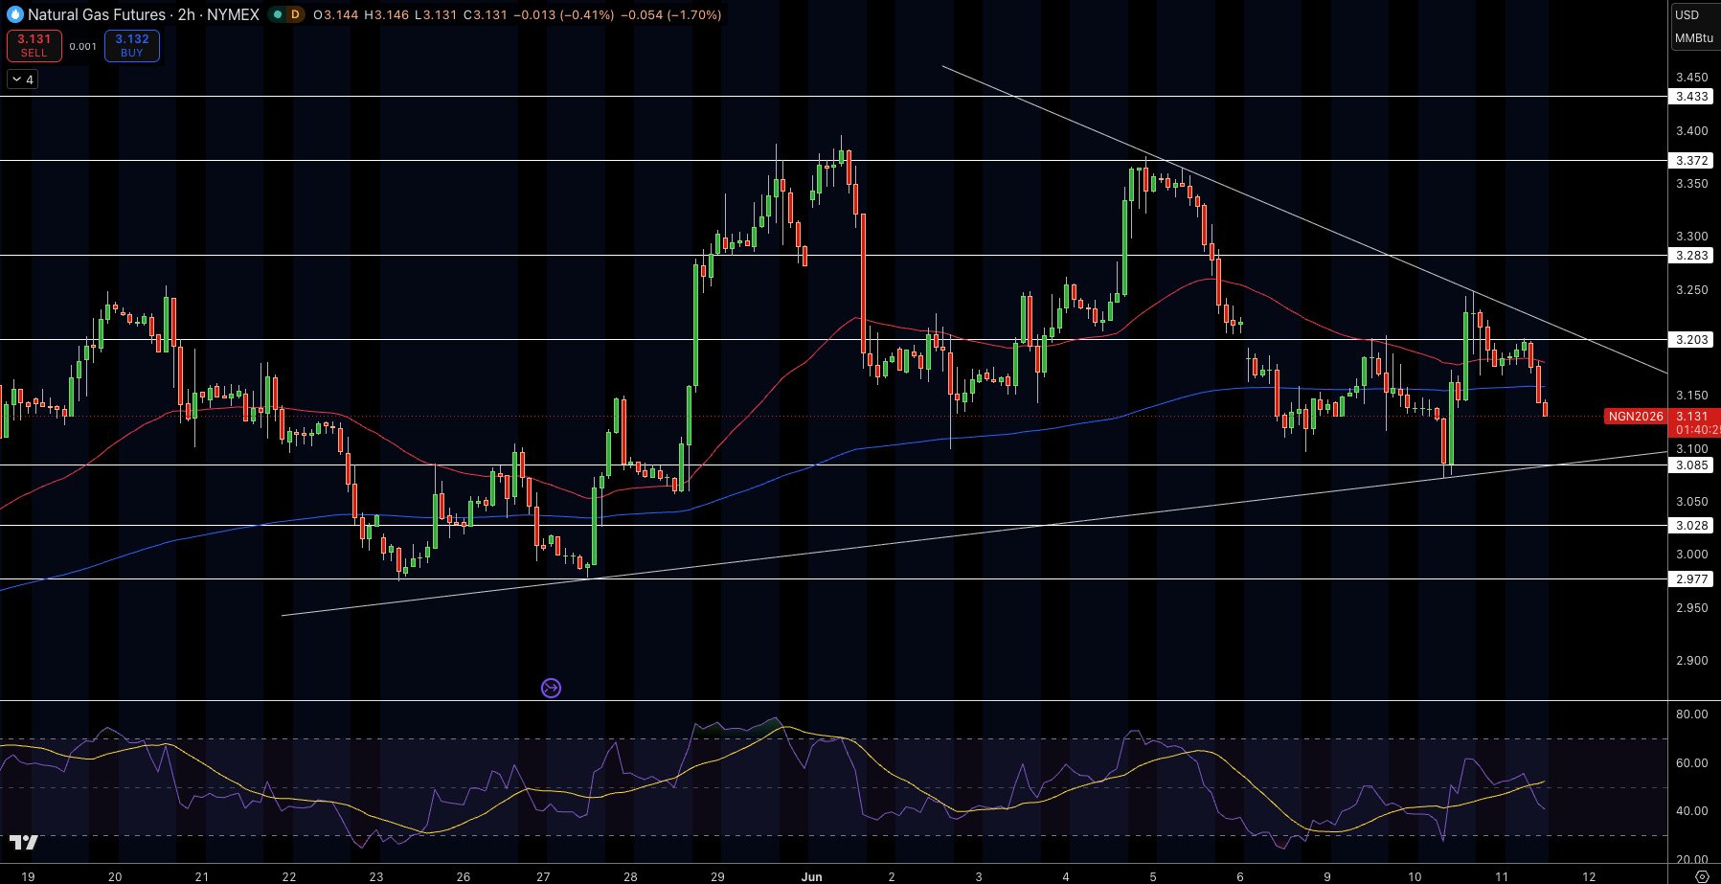Click the Natural Gas flame symbol icon
Viewport: 1721px width, 884px height.
(x=14, y=14)
